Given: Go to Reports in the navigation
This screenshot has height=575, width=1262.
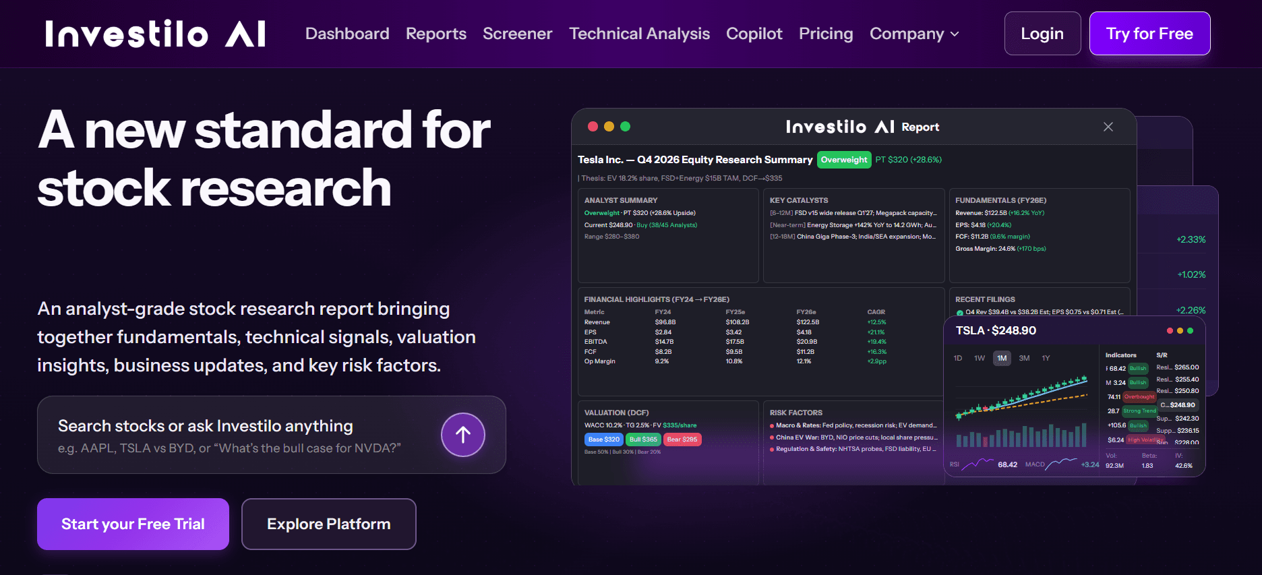Looking at the screenshot, I should [436, 34].
